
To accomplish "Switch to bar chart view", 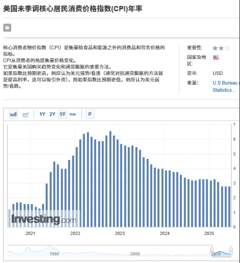I will (13, 114).
